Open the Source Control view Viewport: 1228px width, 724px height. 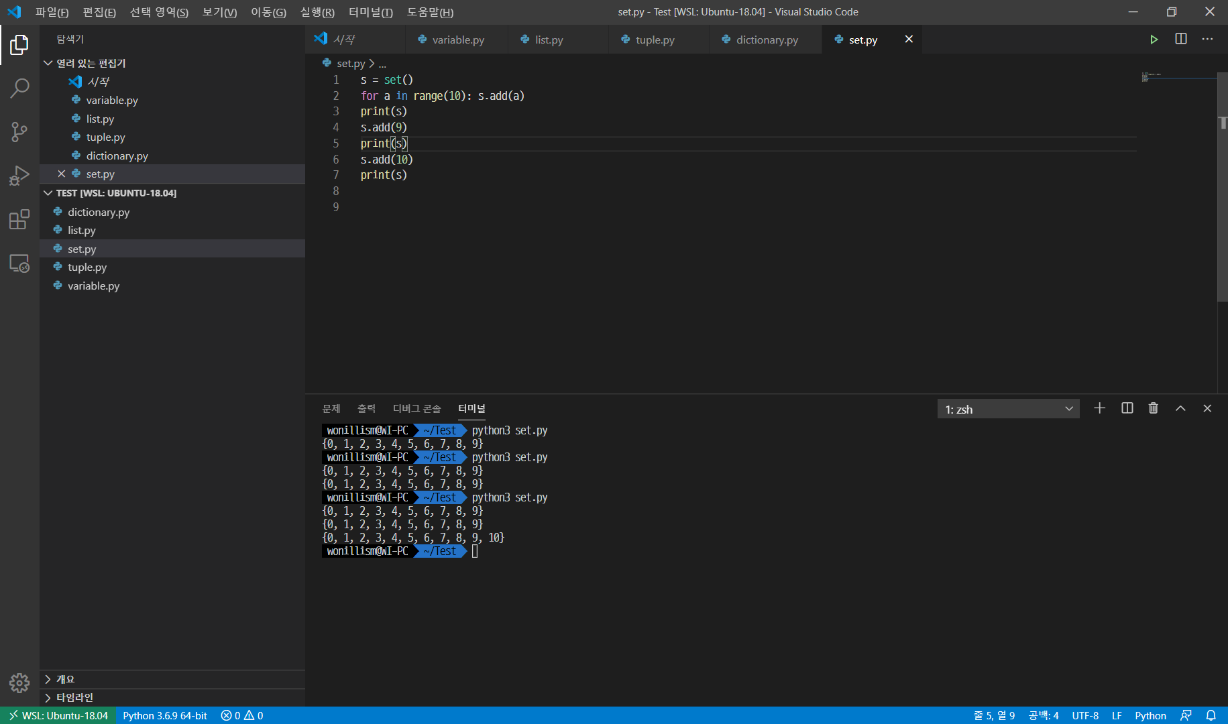[x=19, y=131]
